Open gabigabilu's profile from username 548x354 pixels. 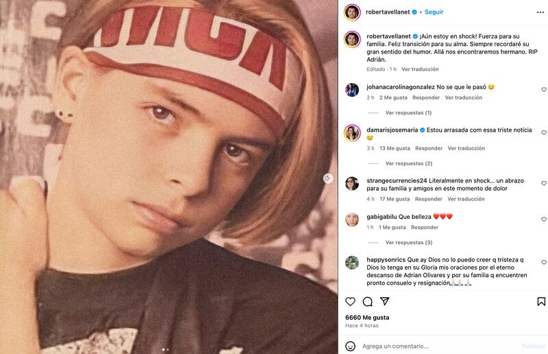pyautogui.click(x=384, y=217)
